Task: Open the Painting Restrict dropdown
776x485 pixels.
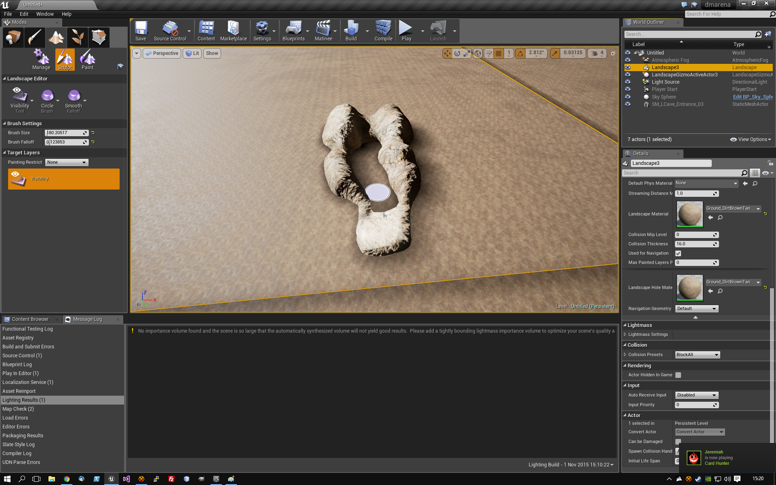Action: coord(67,162)
